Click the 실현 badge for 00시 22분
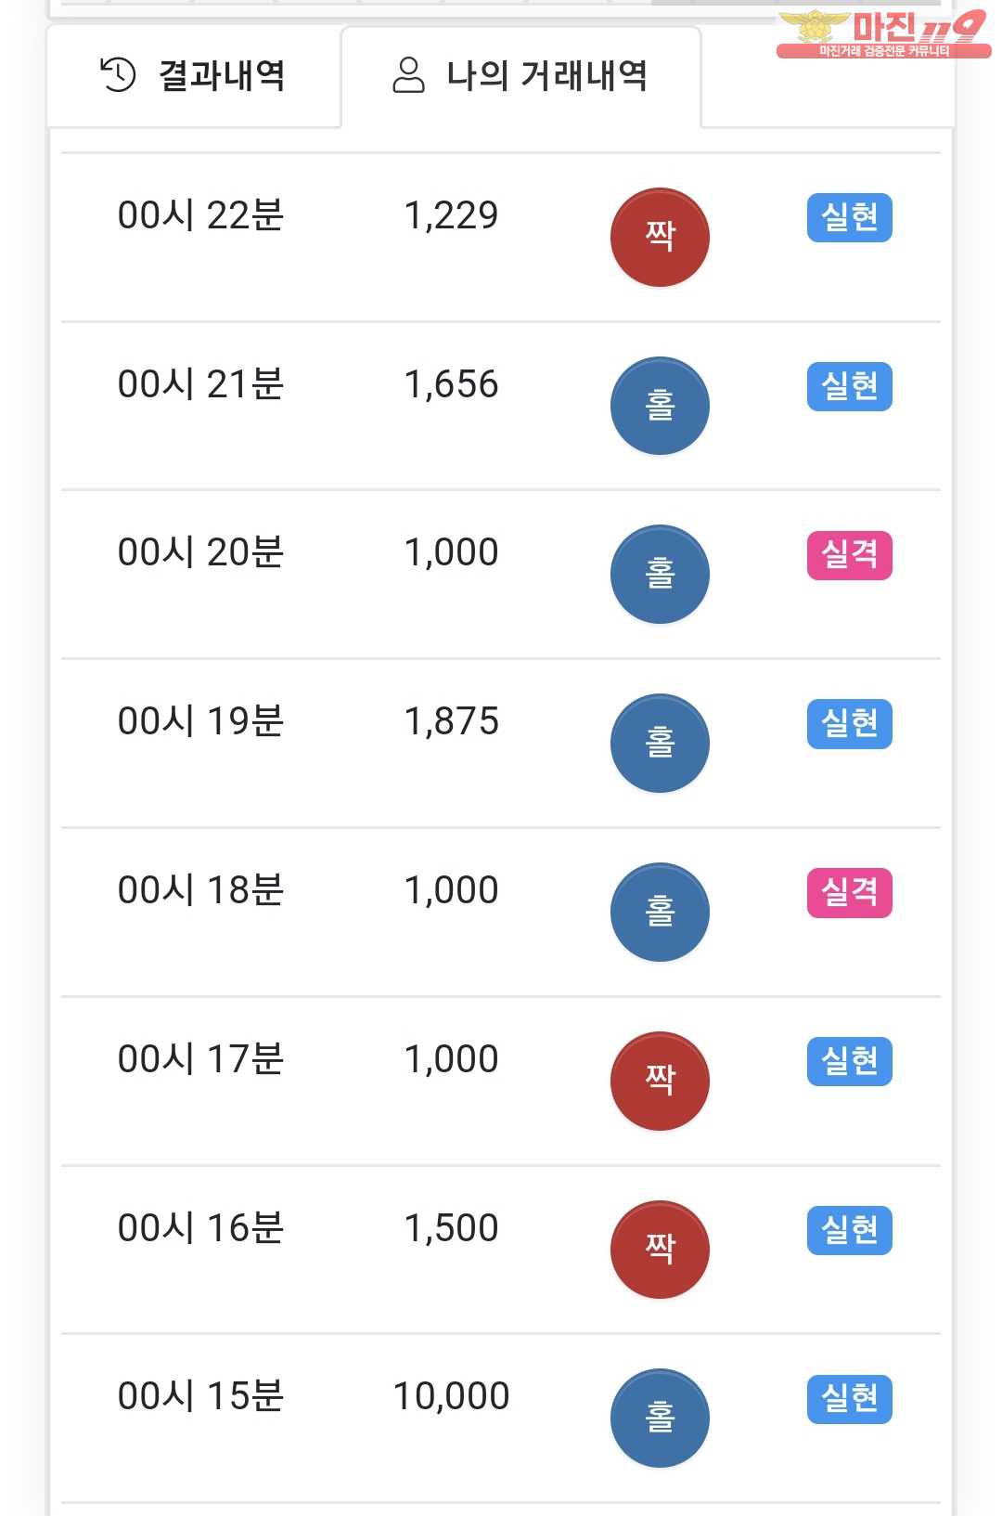This screenshot has height=1516, width=1002. coord(849,217)
